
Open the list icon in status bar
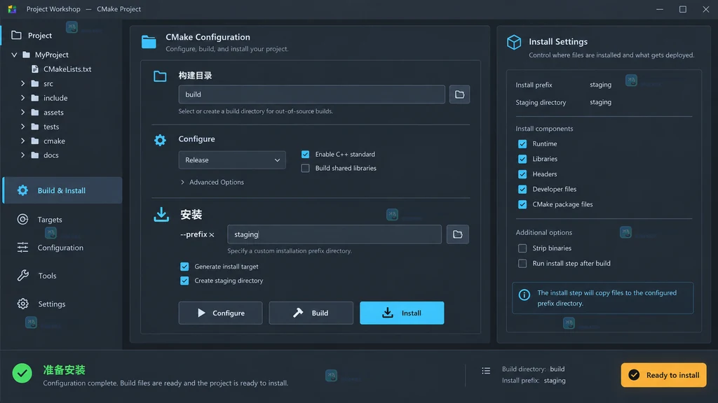486,371
